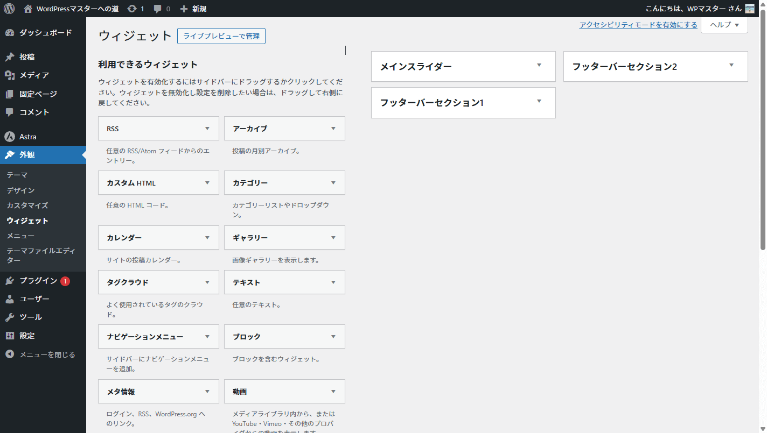Expand the メインスライダー widget area
Viewport: 767px width, 433px height.
click(x=539, y=66)
